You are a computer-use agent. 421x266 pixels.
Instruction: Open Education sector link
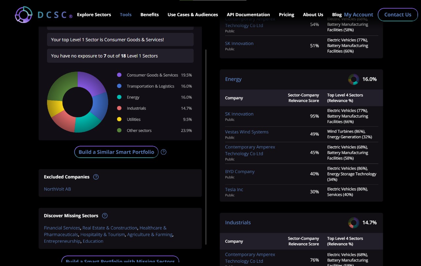[93, 241]
